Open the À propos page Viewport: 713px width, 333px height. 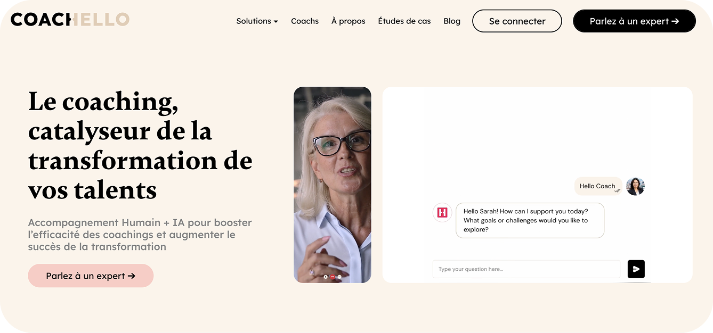[349, 21]
